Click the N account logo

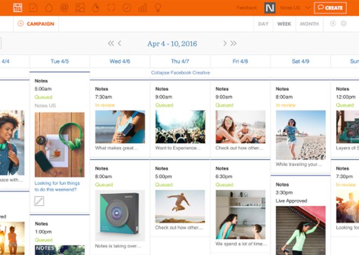(270, 8)
